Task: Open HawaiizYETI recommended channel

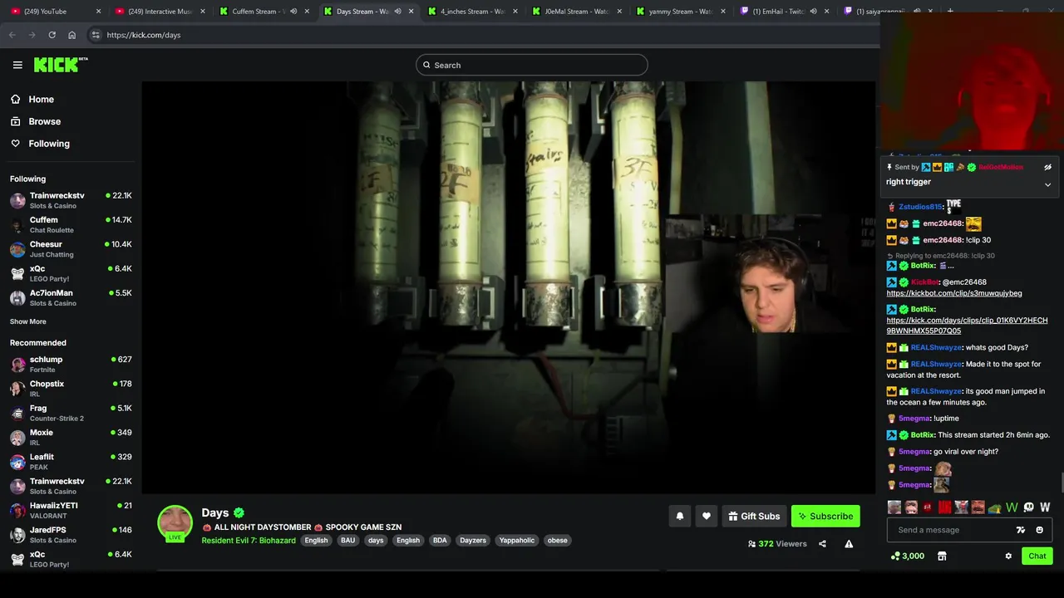Action: (x=71, y=510)
